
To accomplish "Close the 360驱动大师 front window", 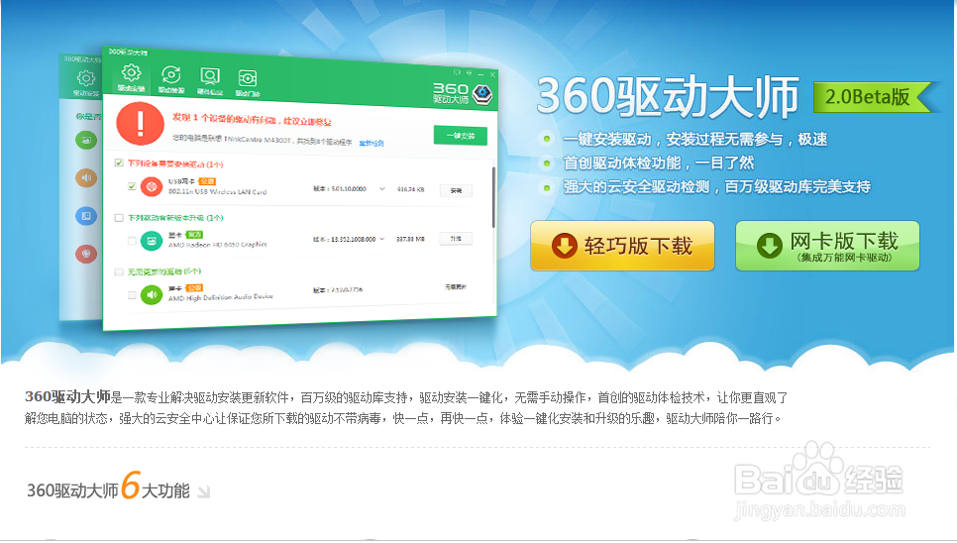I will coord(492,74).
